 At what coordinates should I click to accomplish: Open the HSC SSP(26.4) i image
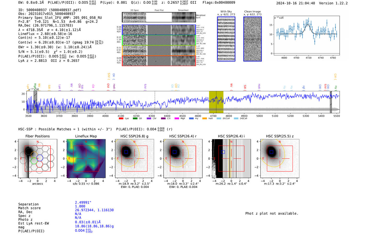[x=231, y=158]
